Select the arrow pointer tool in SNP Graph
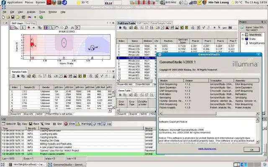This screenshot has width=268, height=167. [52, 28]
